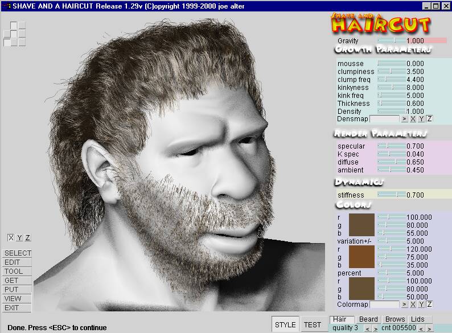Switch to STYLE mode
This screenshot has height=333, width=452.
coord(285,324)
